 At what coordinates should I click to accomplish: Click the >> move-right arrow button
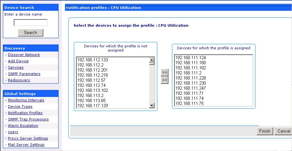(164, 72)
